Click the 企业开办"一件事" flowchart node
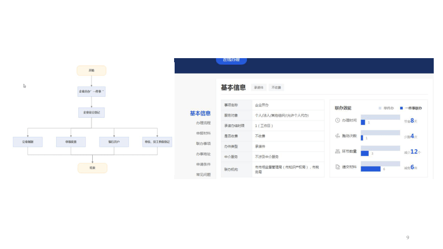Screen dimensions: 443x249 click(92, 92)
